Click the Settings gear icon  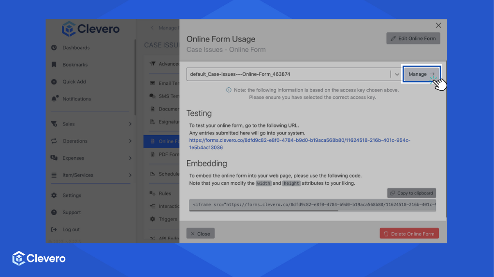pos(54,195)
